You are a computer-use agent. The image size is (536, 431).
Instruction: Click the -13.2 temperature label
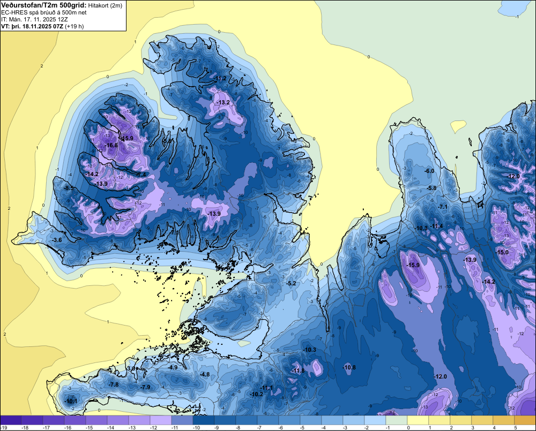click(223, 102)
